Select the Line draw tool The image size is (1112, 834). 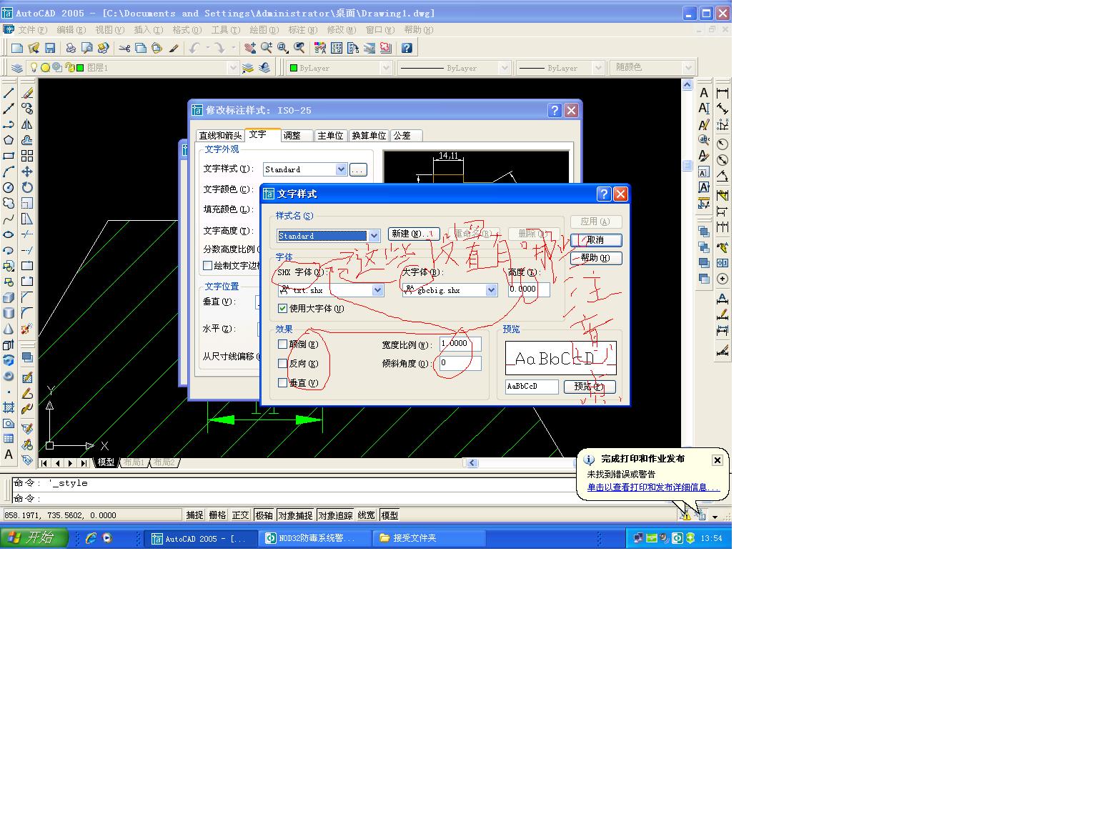click(9, 93)
